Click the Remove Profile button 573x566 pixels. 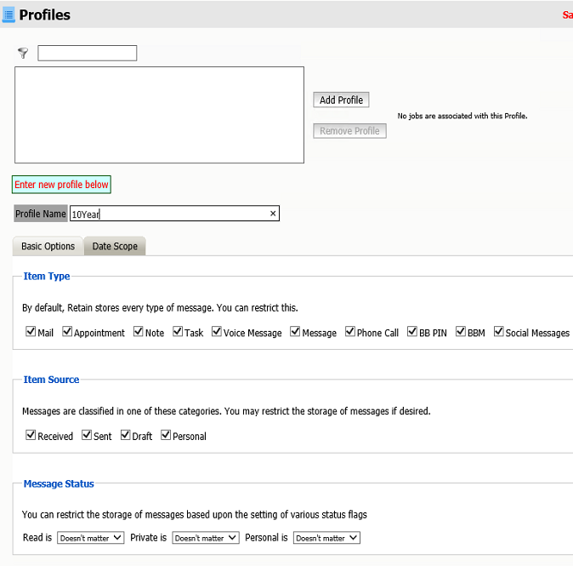tap(349, 131)
